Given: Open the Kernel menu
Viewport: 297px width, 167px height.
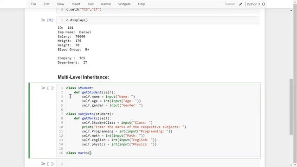Looking at the screenshot, I should point(106,4).
